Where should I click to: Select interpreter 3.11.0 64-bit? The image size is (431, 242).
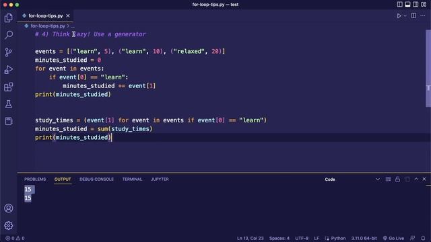364,238
